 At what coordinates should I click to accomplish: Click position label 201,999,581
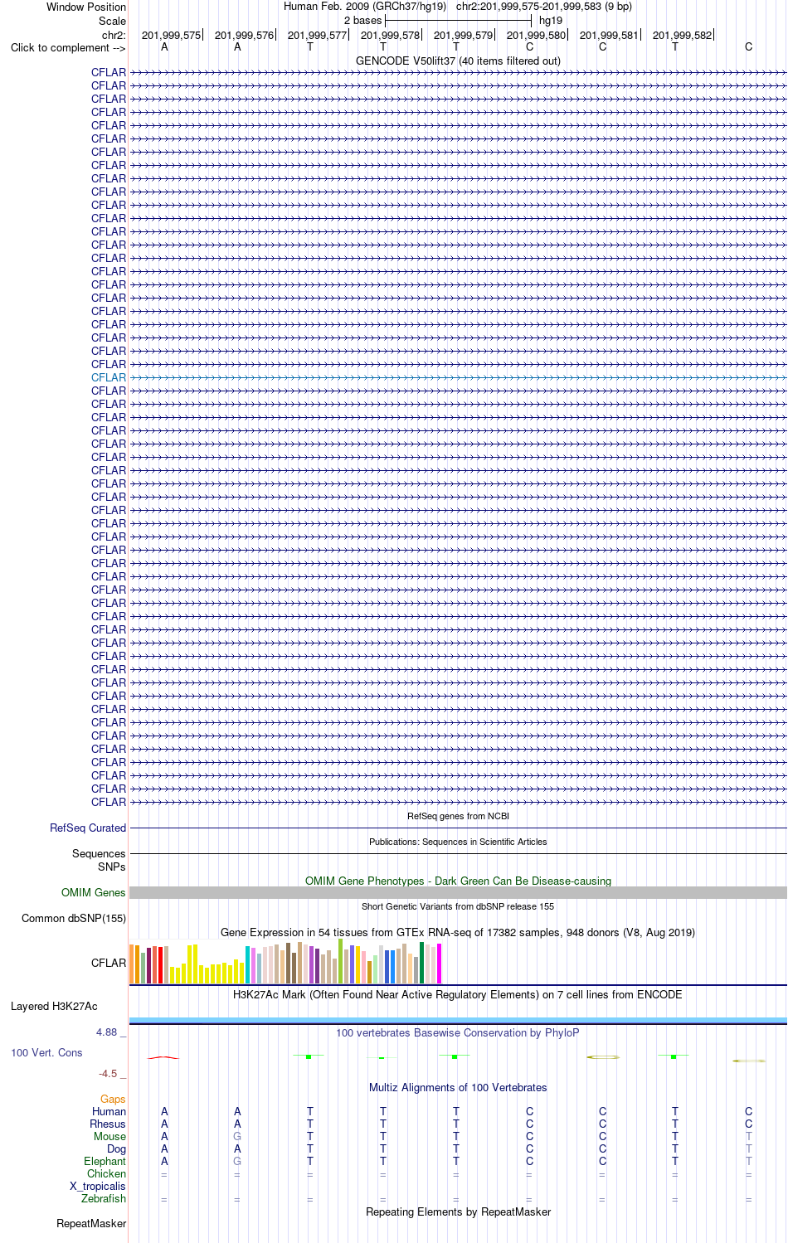609,35
